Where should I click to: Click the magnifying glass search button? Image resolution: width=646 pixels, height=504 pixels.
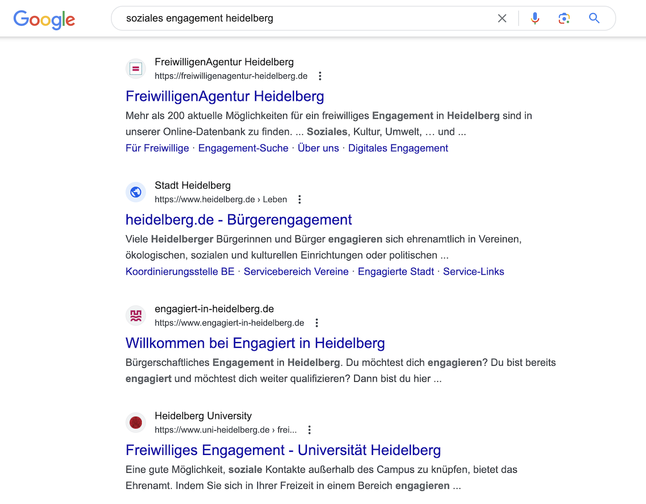594,18
